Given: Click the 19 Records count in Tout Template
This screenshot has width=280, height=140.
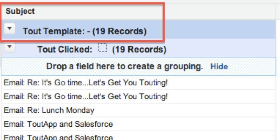Looking at the screenshot, I should pyautogui.click(x=119, y=31).
